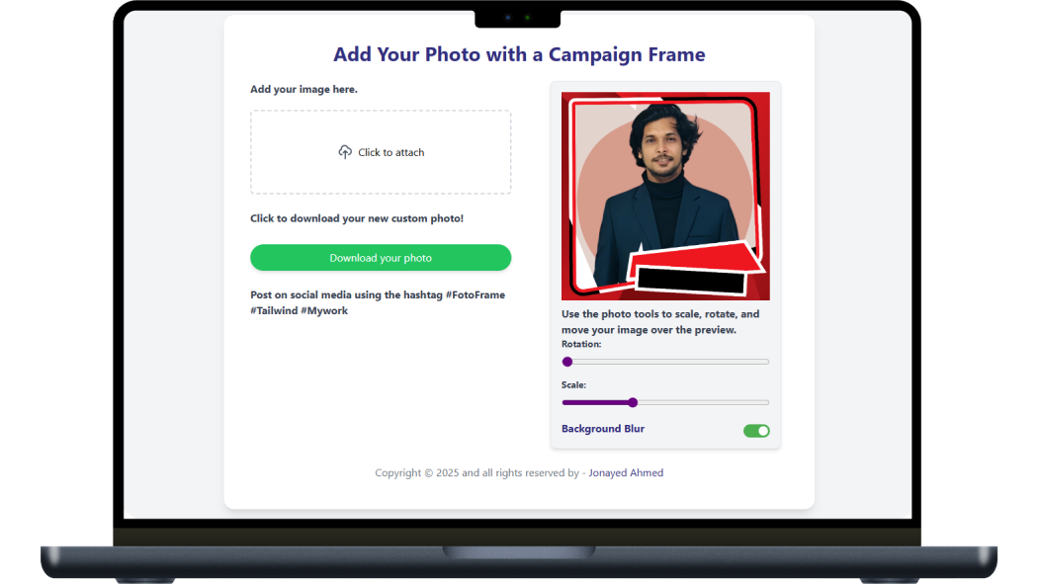Toggle the Background Blur switch off
This screenshot has width=1039, height=584.
(756, 431)
